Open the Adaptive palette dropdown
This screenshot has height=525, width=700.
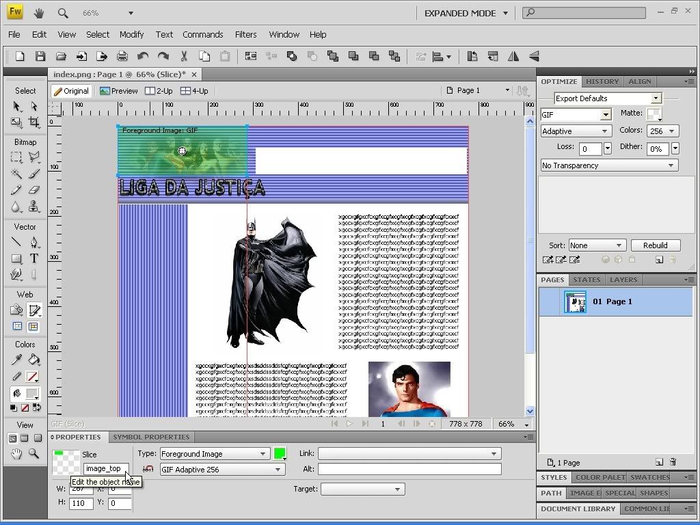(x=576, y=131)
